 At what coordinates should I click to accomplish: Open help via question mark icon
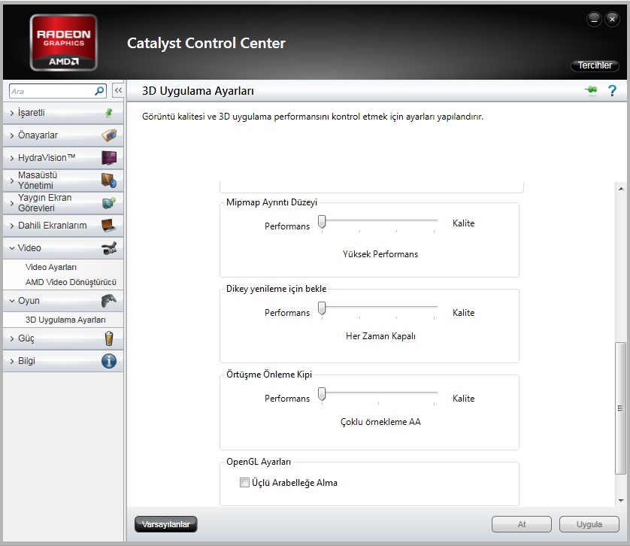coord(612,90)
